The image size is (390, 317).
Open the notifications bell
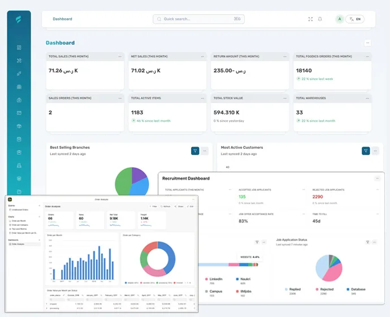tap(320, 19)
